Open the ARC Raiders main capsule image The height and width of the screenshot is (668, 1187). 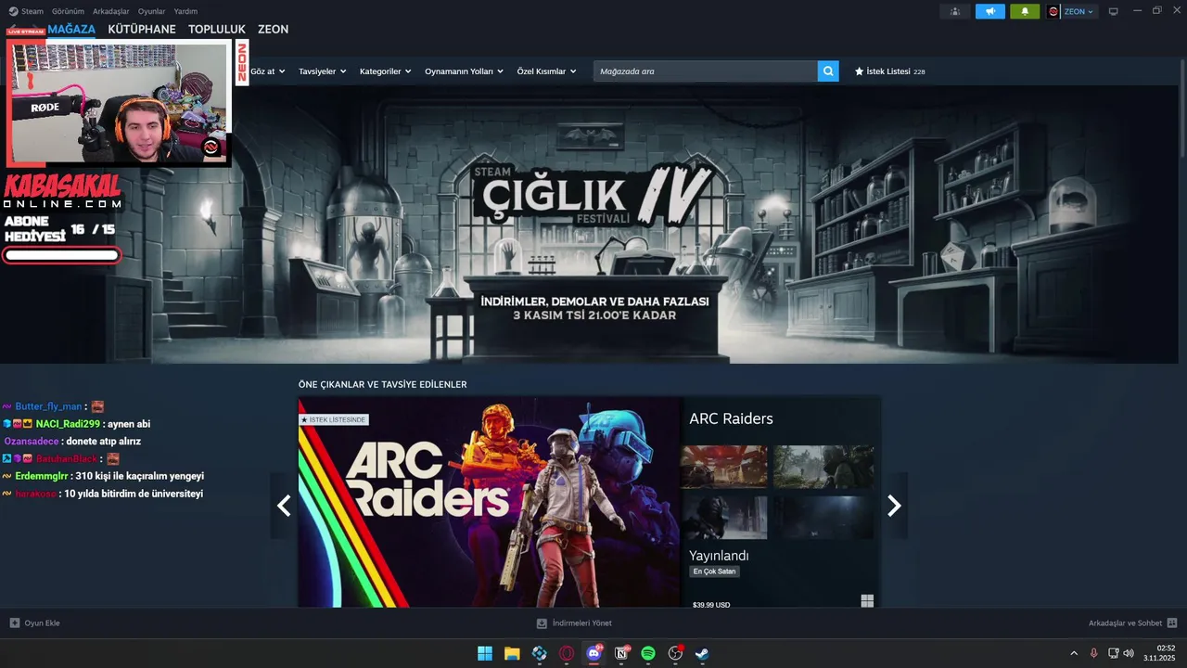click(490, 503)
